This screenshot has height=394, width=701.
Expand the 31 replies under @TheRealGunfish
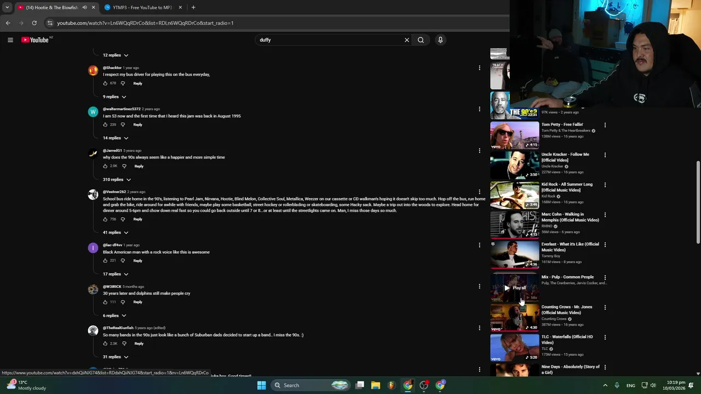click(116, 357)
